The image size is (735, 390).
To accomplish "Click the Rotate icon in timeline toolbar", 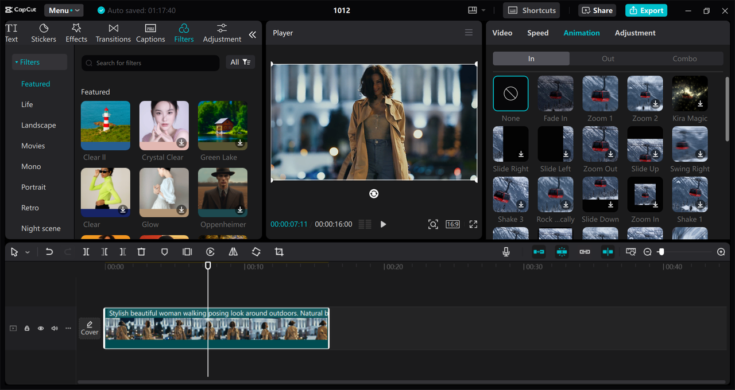I will point(256,252).
